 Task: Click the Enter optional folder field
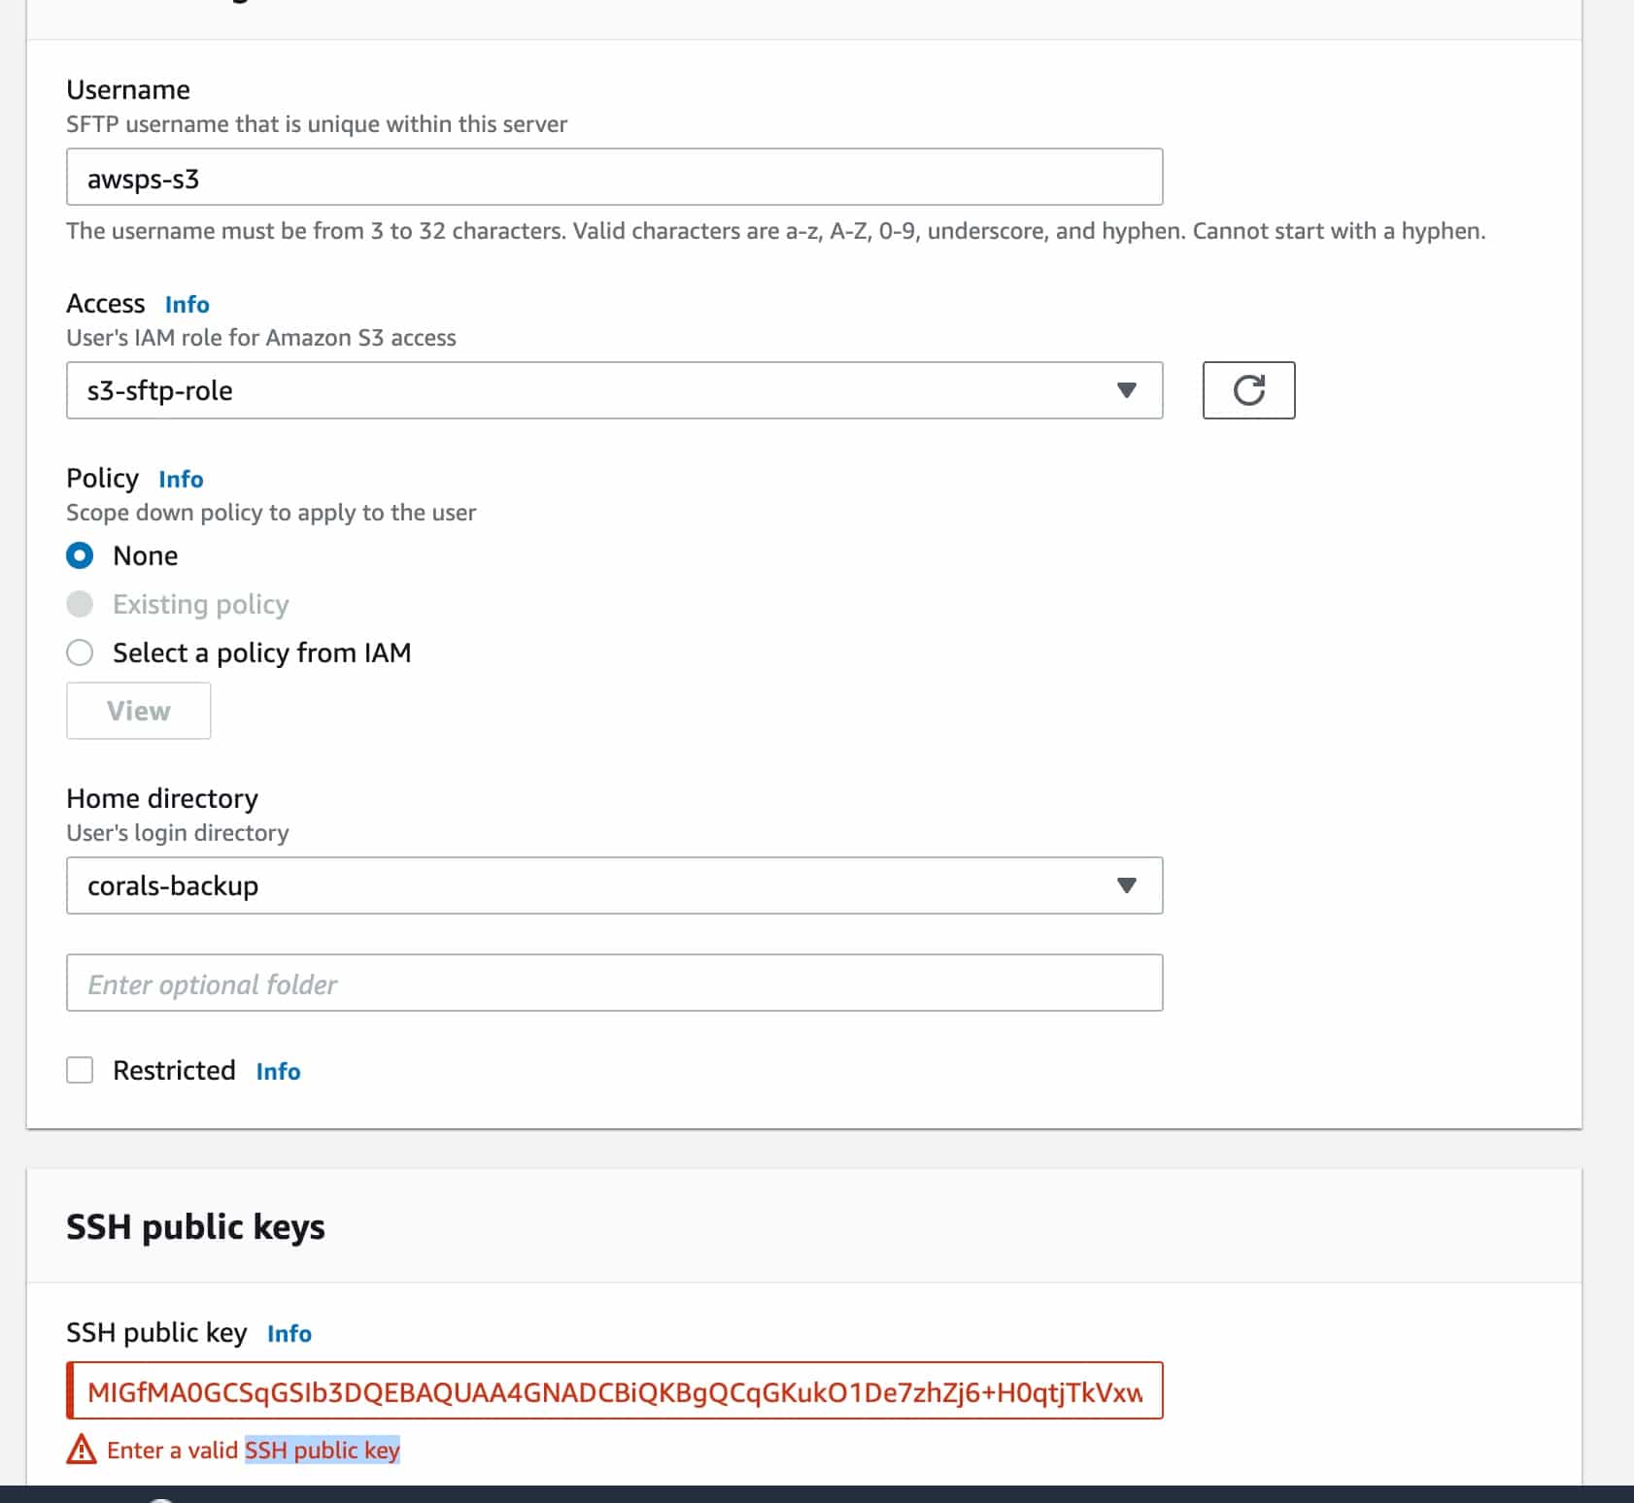point(614,983)
